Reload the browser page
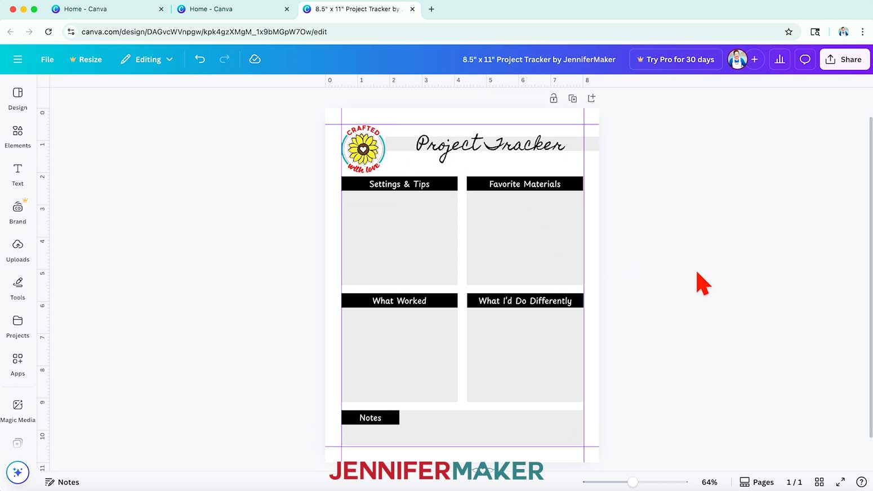The width and height of the screenshot is (873, 491). coord(48,32)
